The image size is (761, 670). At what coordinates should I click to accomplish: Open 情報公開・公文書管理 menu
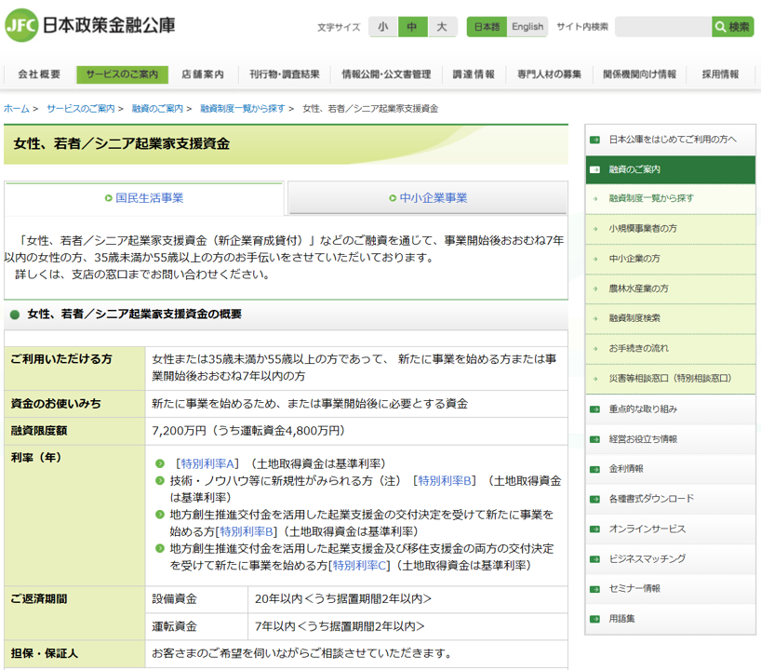386,74
